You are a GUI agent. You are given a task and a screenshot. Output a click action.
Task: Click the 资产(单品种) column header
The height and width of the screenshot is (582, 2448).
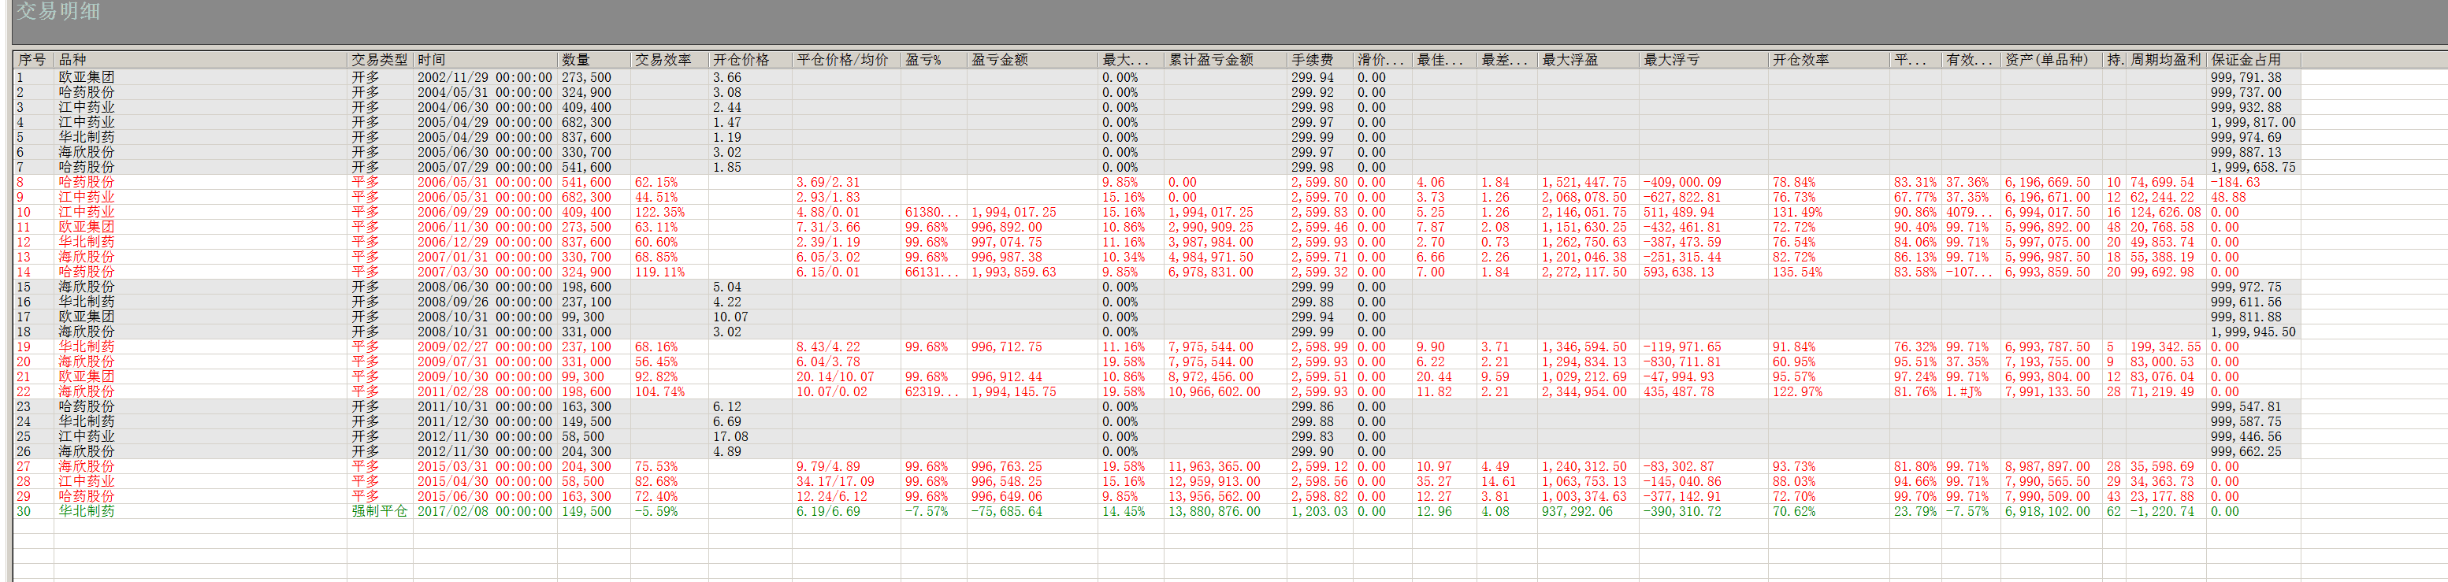click(x=2052, y=60)
